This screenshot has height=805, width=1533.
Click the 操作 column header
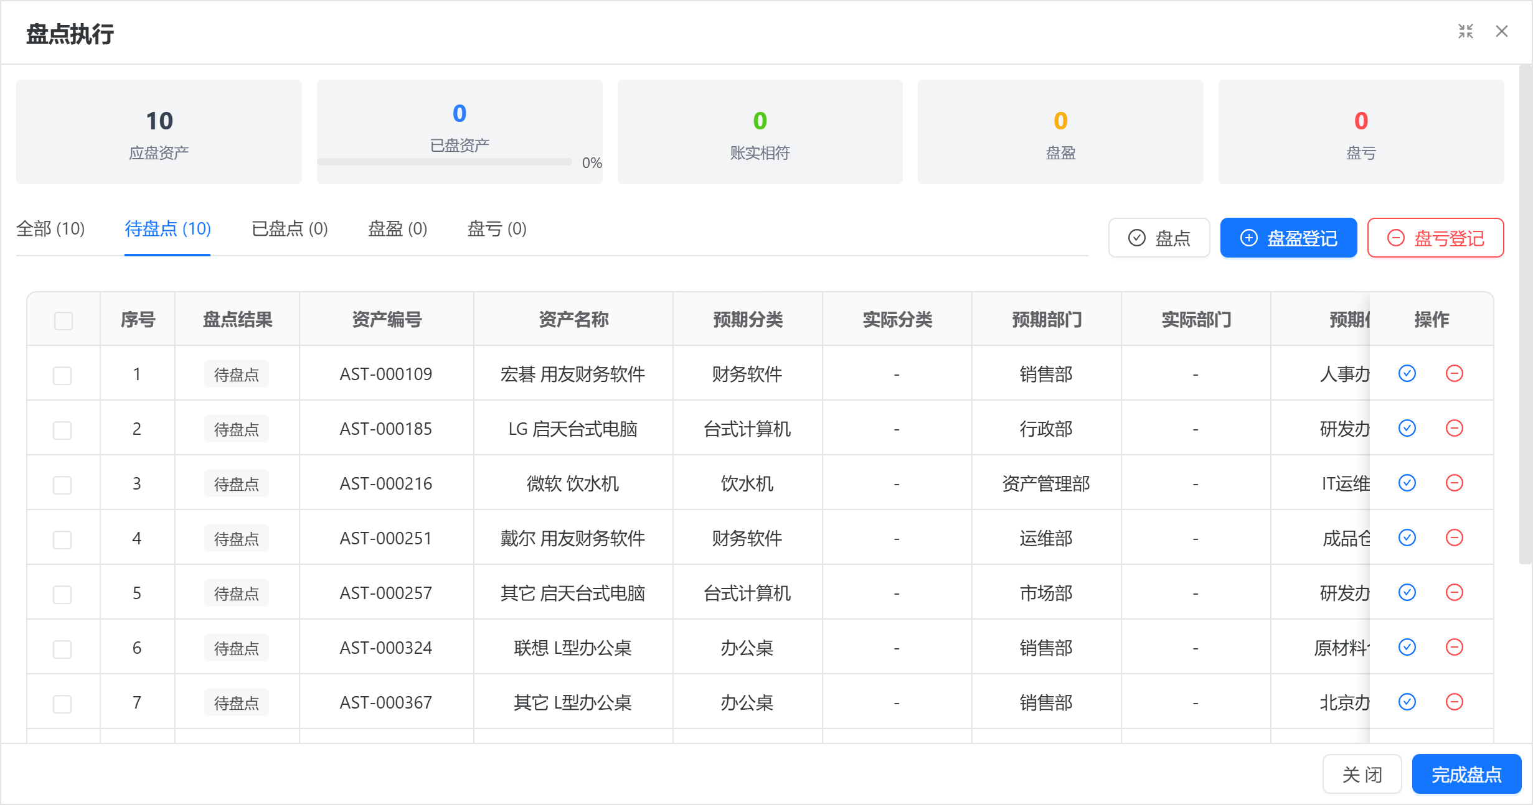click(1432, 319)
